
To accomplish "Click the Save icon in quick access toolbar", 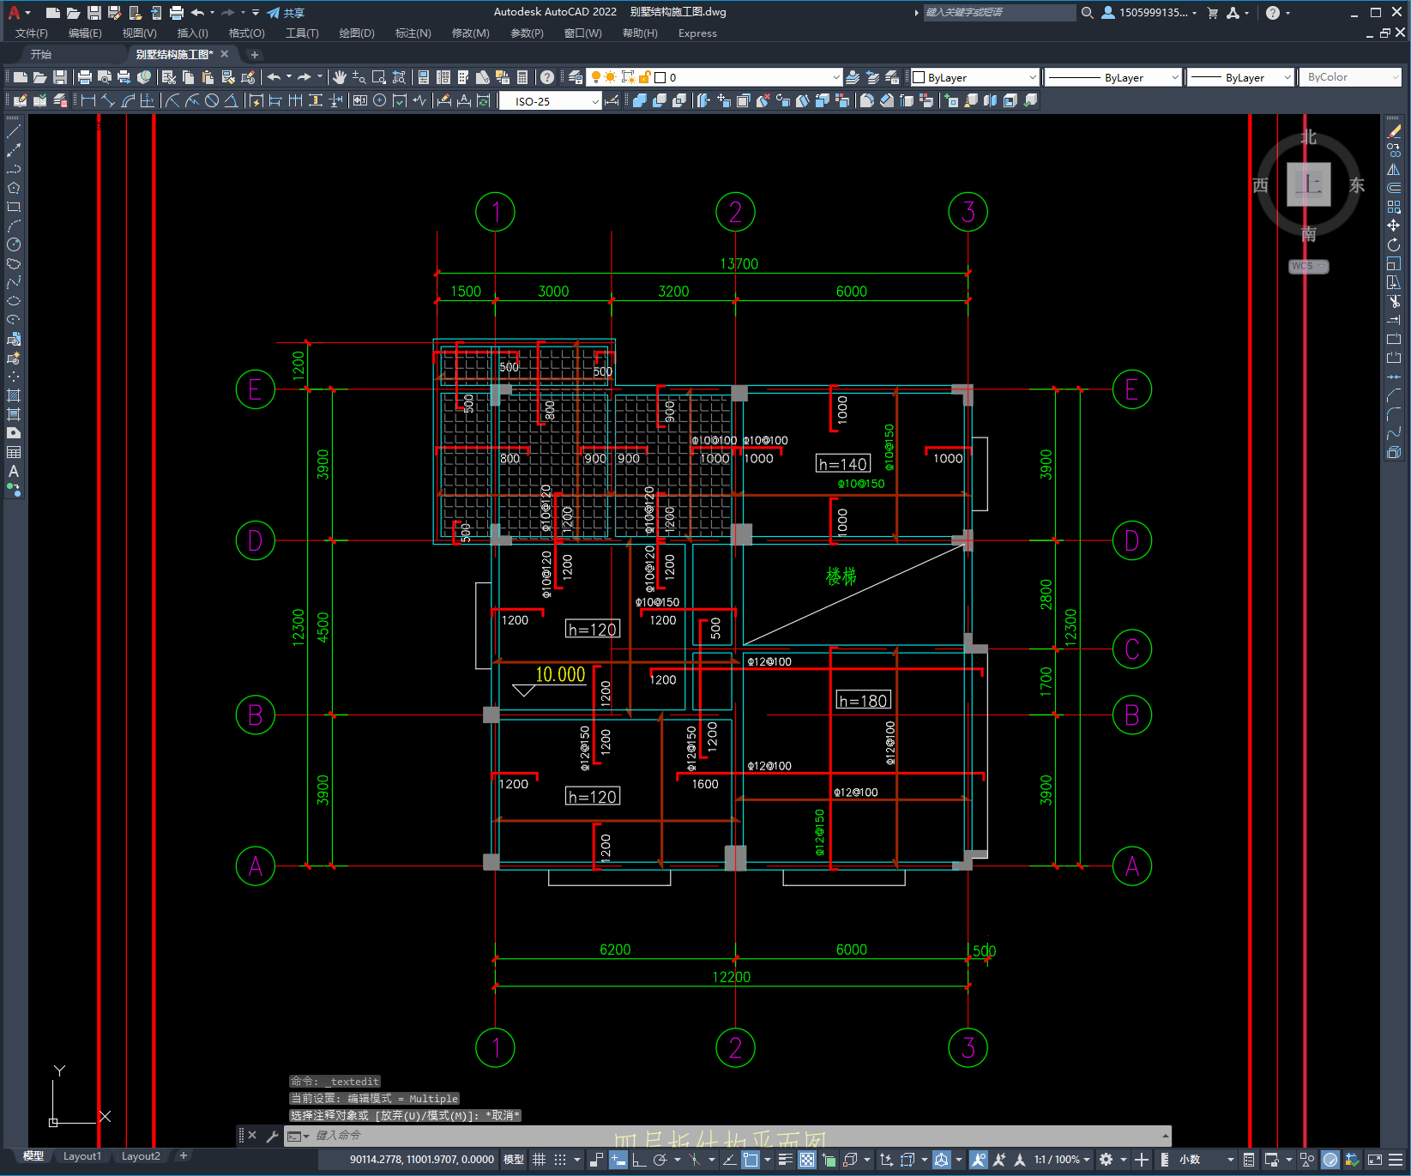I will 94,13.
